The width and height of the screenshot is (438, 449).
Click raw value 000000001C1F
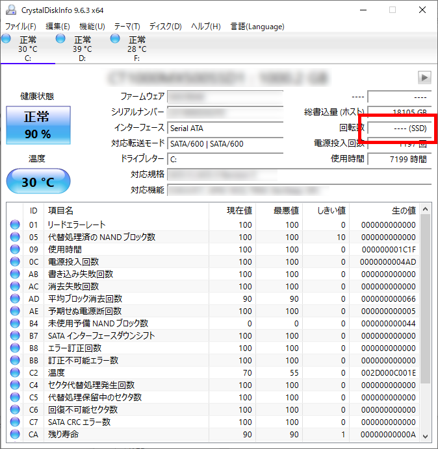click(389, 249)
